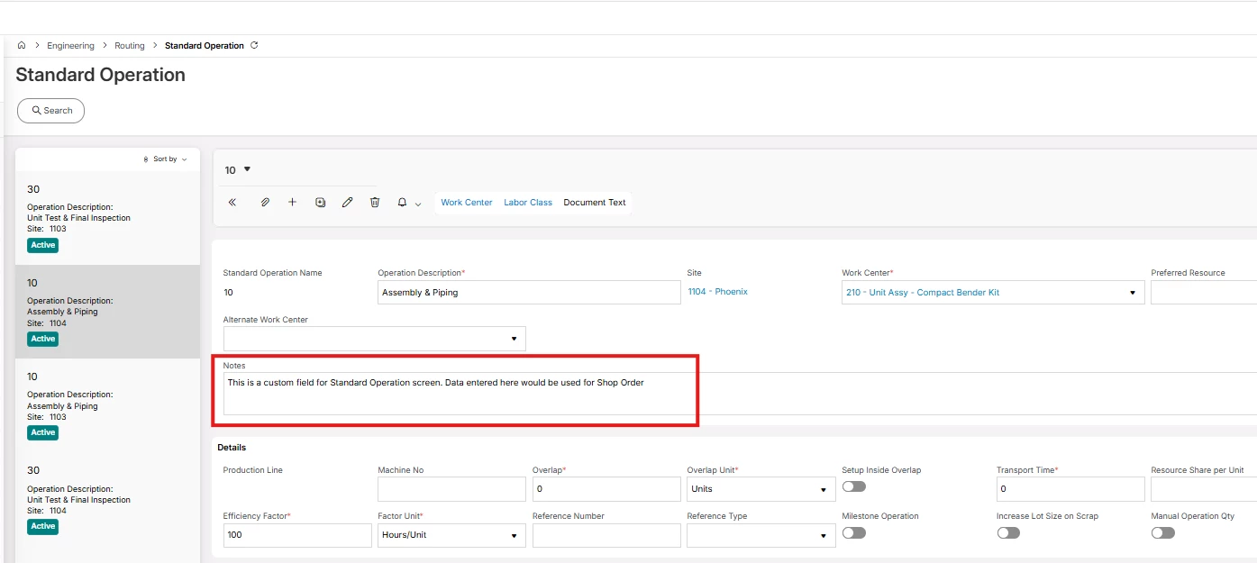Collapse the list panel with double-chevron icon
The image size is (1257, 563).
[232, 203]
